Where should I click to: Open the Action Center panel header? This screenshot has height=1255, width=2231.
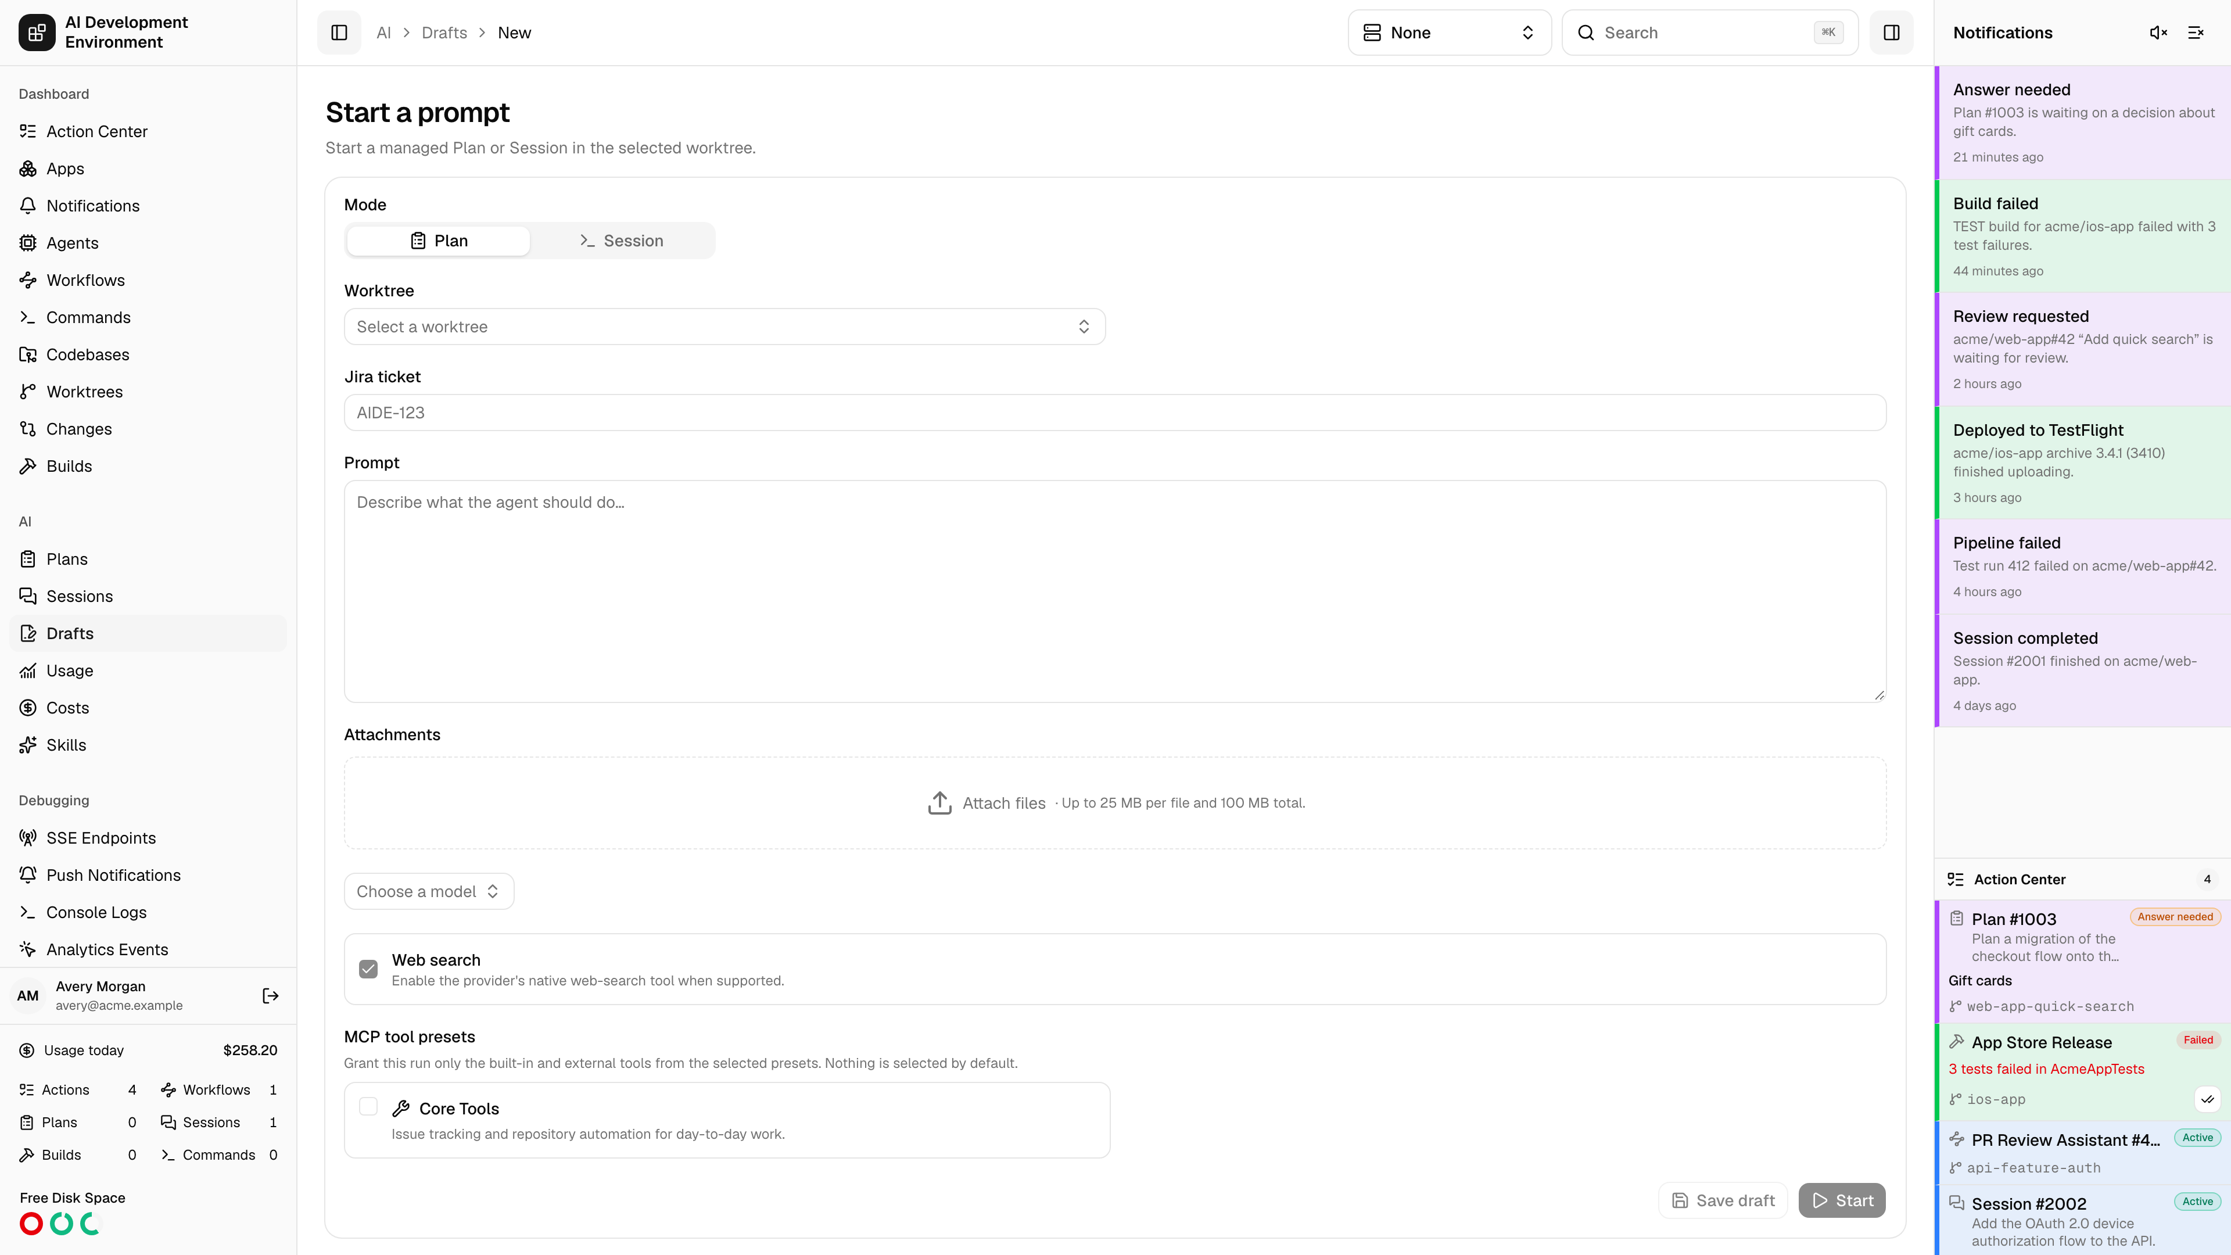[x=2082, y=879]
